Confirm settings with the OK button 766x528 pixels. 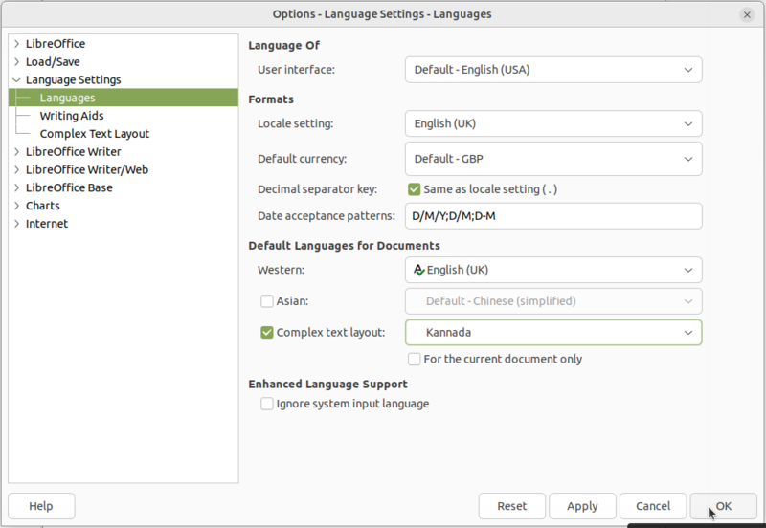(724, 506)
